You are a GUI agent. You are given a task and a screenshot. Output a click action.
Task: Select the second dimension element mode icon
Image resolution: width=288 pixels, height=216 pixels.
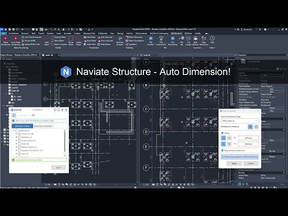[x=256, y=127]
